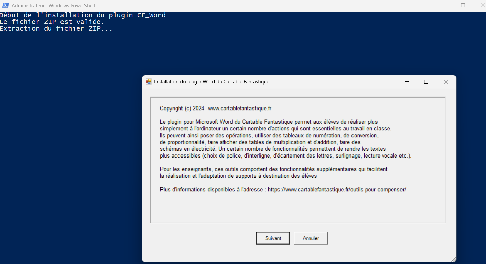The height and width of the screenshot is (264, 486).
Task: Click the "Administrateur : Windows PowerShell" window title
Action: click(53, 6)
